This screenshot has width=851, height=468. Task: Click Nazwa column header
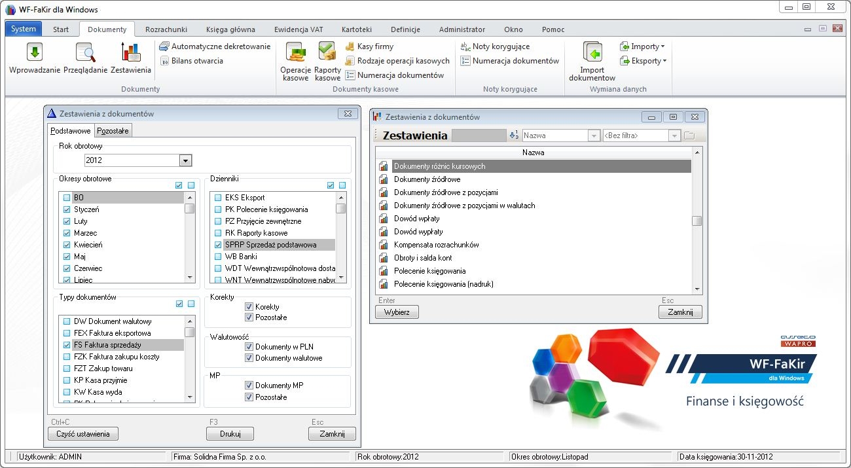click(534, 153)
